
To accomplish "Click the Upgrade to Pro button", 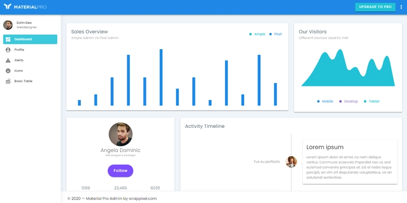I will tap(375, 7).
